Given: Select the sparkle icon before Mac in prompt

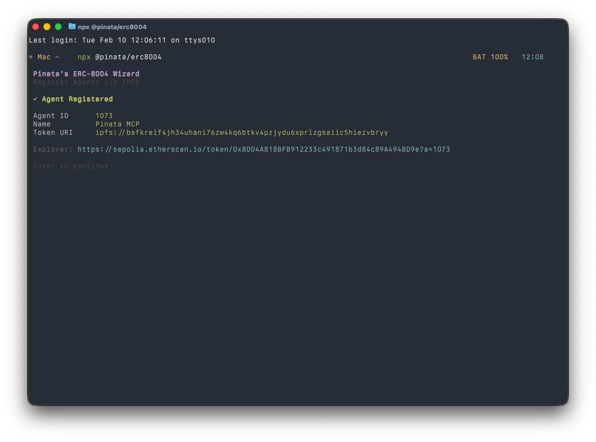Looking at the screenshot, I should click(31, 57).
